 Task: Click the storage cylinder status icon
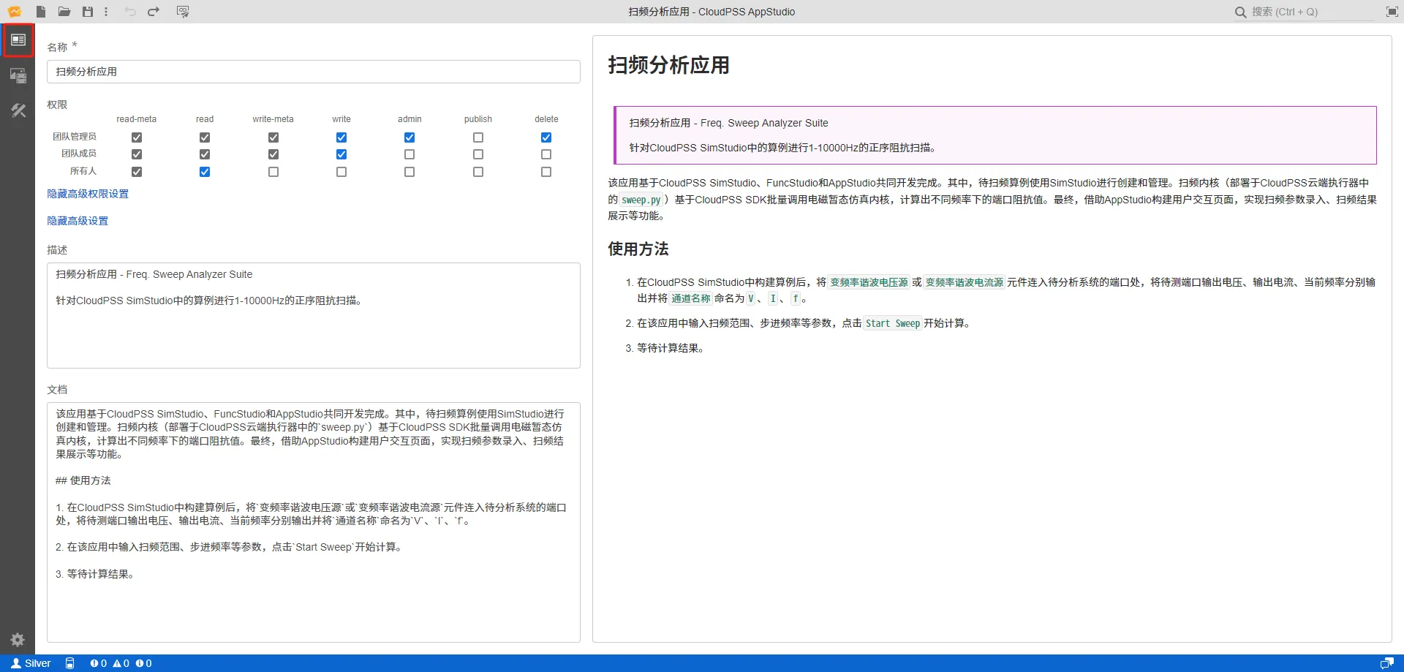click(70, 663)
